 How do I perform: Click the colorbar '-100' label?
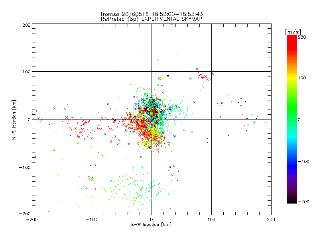[x=303, y=161]
